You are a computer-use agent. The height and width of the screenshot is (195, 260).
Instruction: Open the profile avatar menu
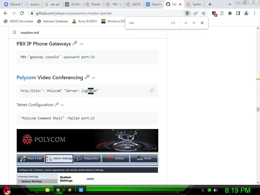tap(246, 13)
